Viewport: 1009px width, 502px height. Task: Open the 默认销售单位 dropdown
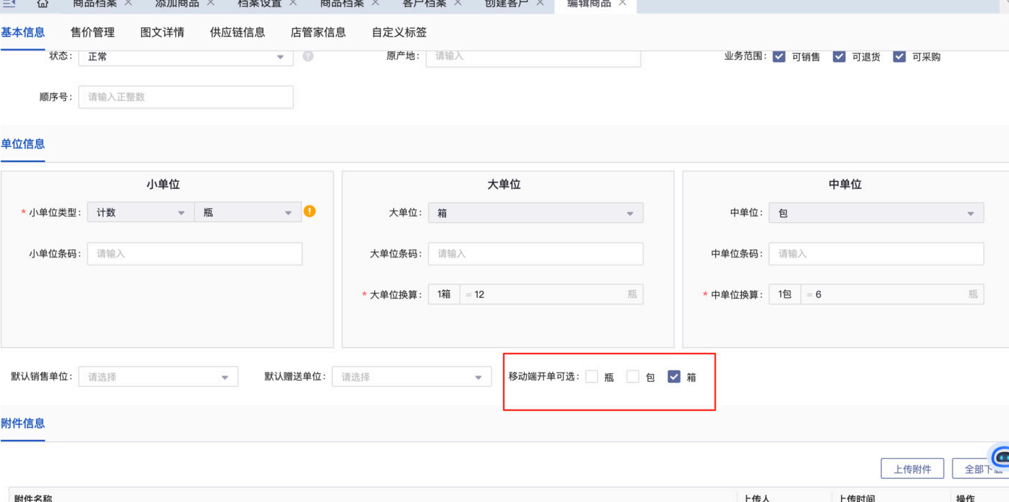click(x=158, y=377)
